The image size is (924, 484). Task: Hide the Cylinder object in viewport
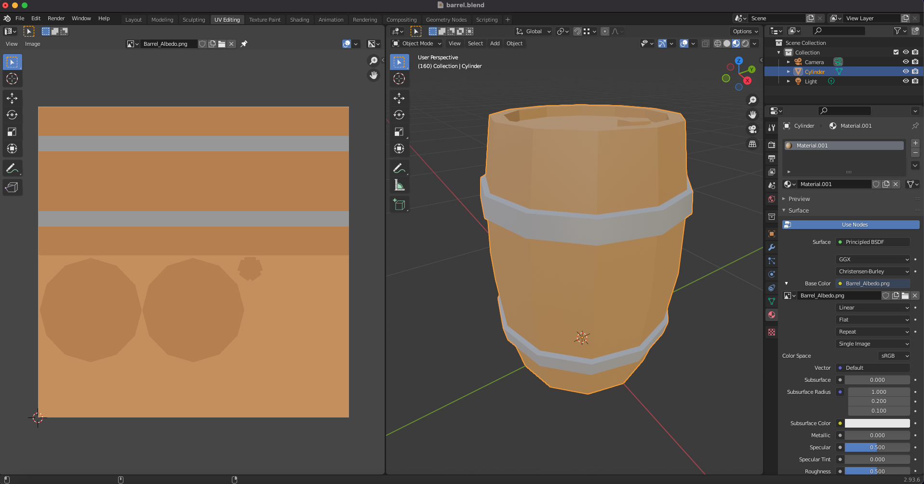click(905, 71)
